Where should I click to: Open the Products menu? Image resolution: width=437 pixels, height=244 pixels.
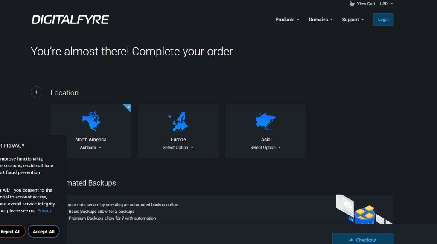click(287, 20)
